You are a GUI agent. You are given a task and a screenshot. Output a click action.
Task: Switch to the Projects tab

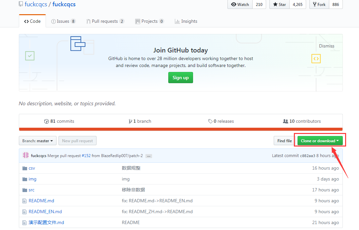(x=149, y=21)
